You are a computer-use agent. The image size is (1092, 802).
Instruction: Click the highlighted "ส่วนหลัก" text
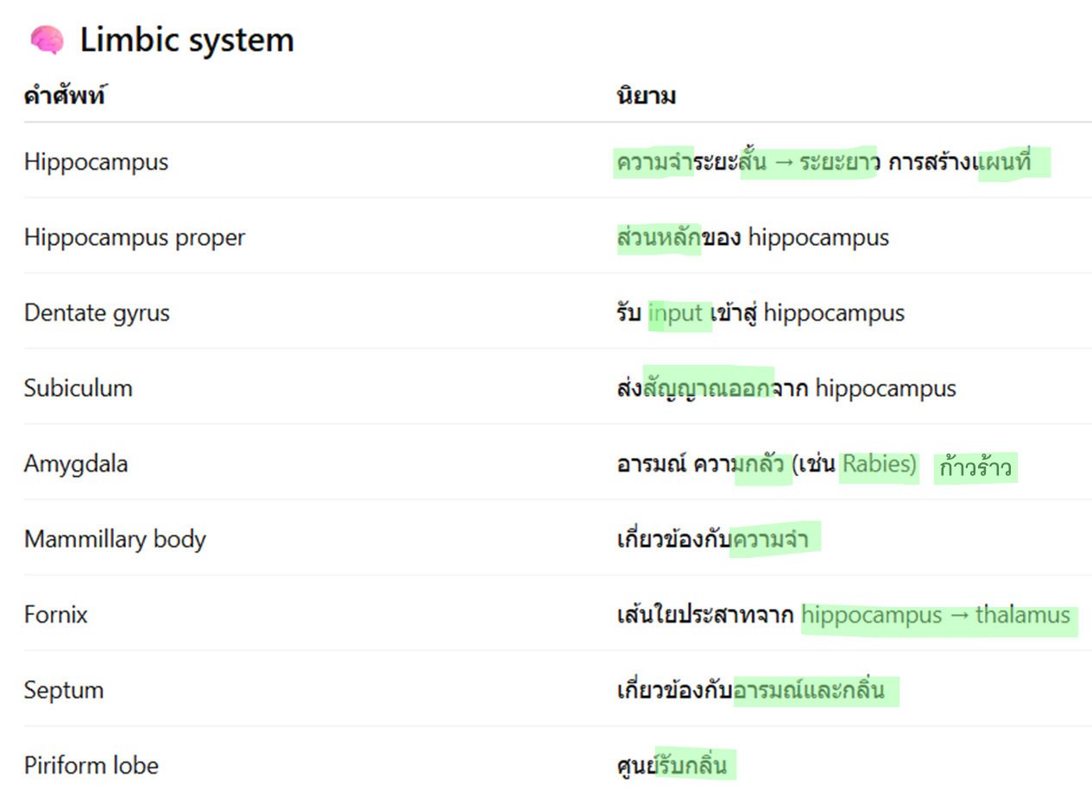[x=659, y=237]
